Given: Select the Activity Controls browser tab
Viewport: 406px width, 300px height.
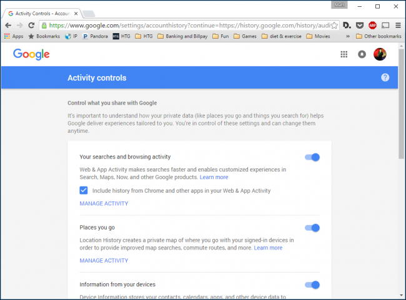Looking at the screenshot, I should [x=41, y=12].
